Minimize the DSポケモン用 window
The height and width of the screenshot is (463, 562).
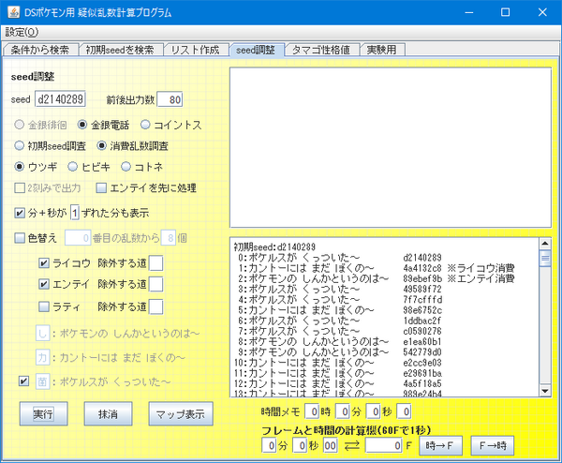coord(469,12)
